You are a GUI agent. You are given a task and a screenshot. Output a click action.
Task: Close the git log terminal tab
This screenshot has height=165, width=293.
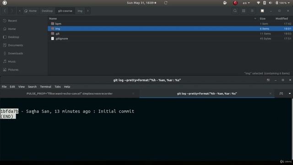[x=271, y=93]
